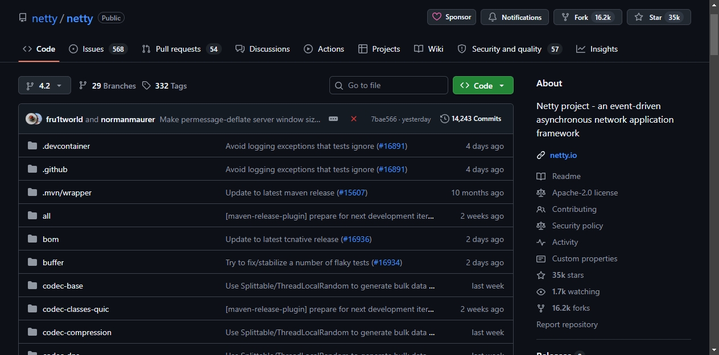Click the watching eye icon

(x=541, y=291)
